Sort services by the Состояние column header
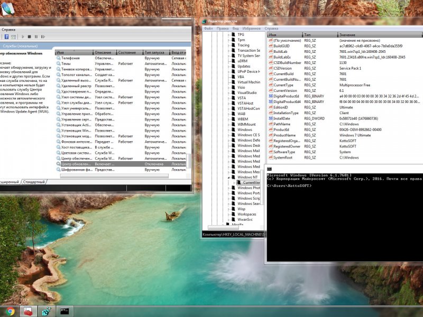This screenshot has height=317, width=423. point(130,52)
